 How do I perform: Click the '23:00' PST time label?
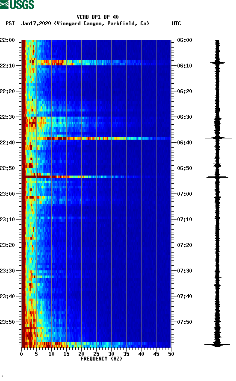pos(7,193)
